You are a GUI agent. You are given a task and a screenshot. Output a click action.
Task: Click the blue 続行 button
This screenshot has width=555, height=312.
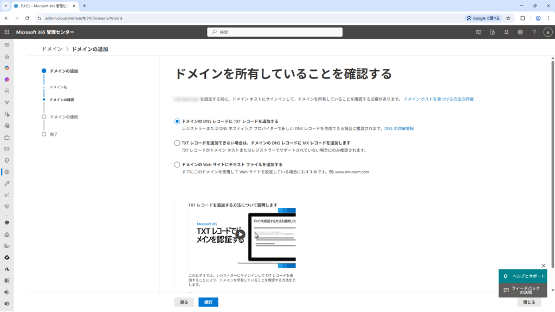208,302
